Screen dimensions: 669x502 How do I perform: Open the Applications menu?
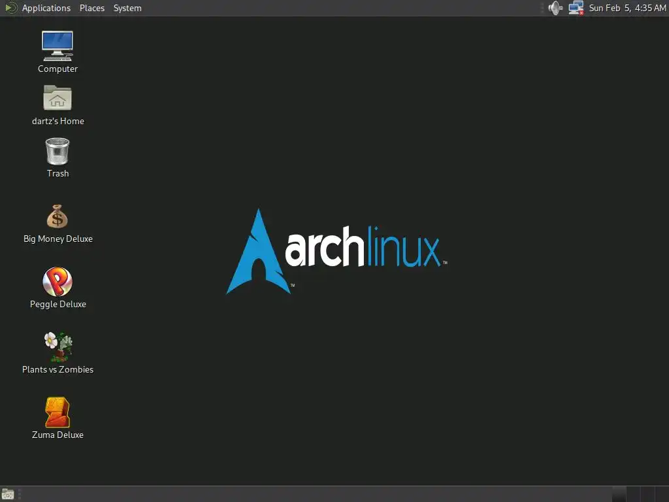(x=46, y=8)
